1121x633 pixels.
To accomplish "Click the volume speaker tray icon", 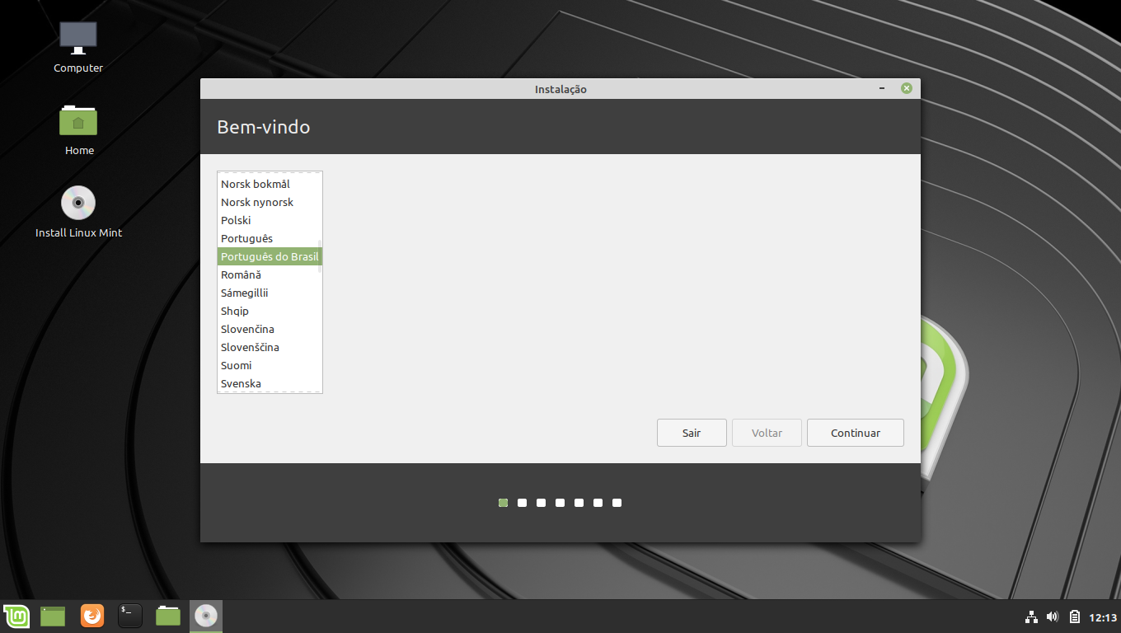I will (x=1053, y=617).
